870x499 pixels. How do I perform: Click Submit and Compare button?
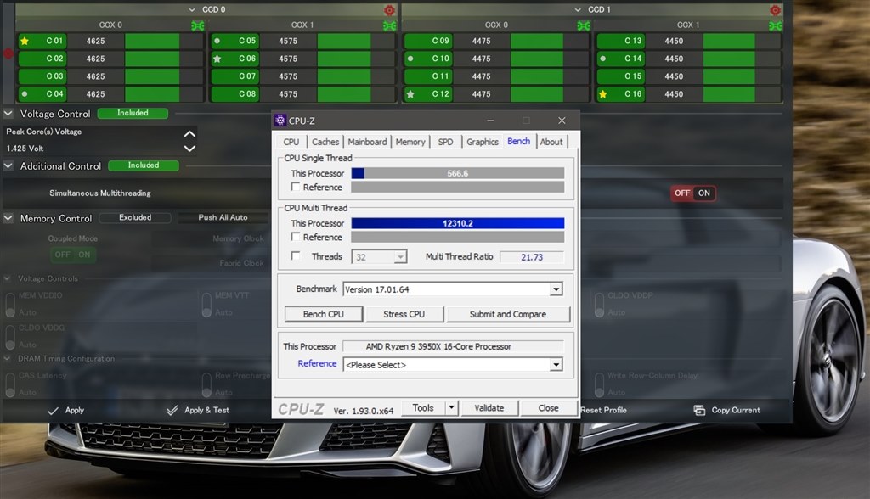[x=508, y=314]
